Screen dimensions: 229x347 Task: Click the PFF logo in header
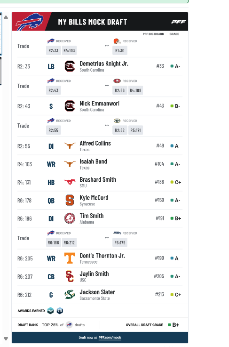tap(179, 22)
